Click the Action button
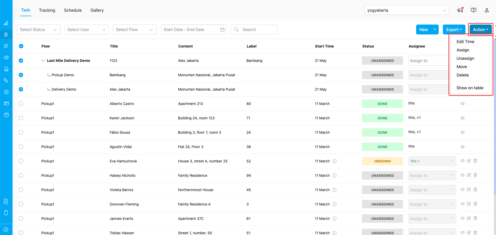This screenshot has width=496, height=235. 481,30
